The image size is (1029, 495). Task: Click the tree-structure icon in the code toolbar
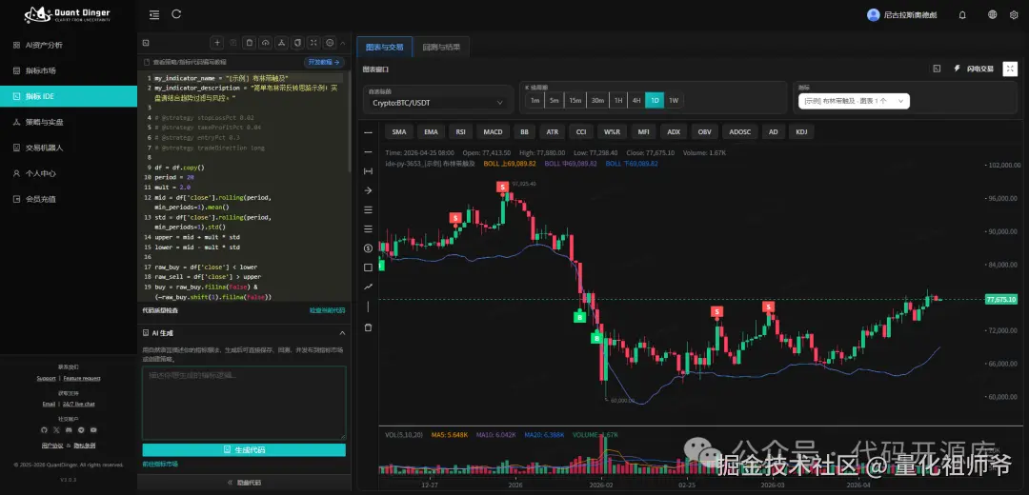coord(281,43)
